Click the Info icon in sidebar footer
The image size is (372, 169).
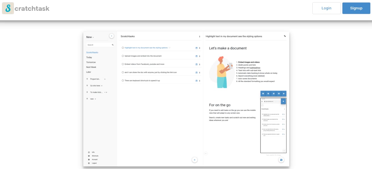point(89,152)
